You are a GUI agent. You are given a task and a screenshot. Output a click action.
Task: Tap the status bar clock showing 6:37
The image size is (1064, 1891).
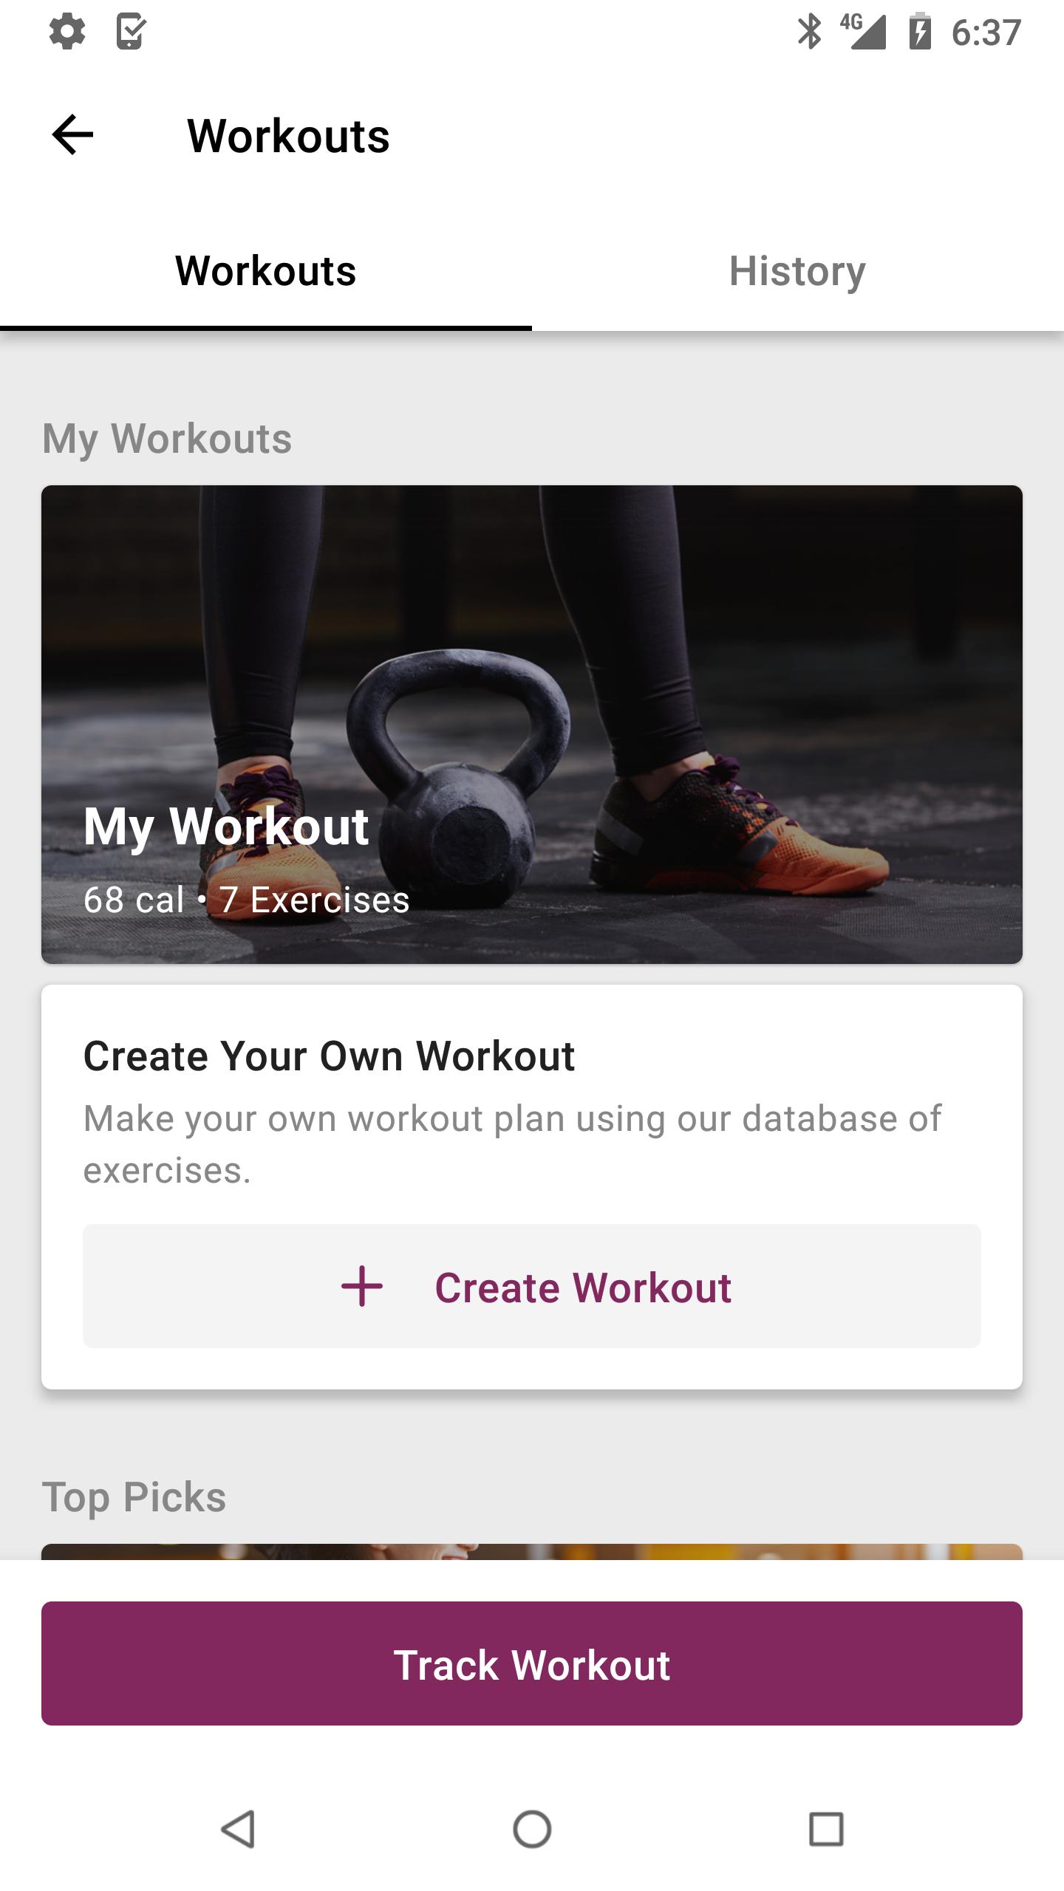[986, 33]
